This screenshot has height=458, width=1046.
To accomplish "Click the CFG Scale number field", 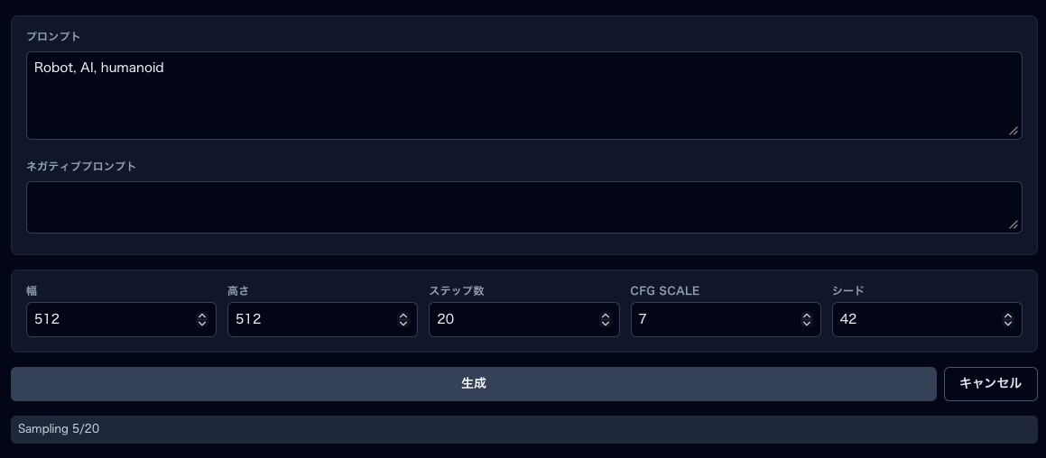I will pos(713,320).
